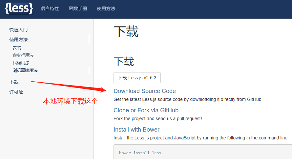Go to 下载 in the sidebar
The width and height of the screenshot is (292, 159).
14,82
